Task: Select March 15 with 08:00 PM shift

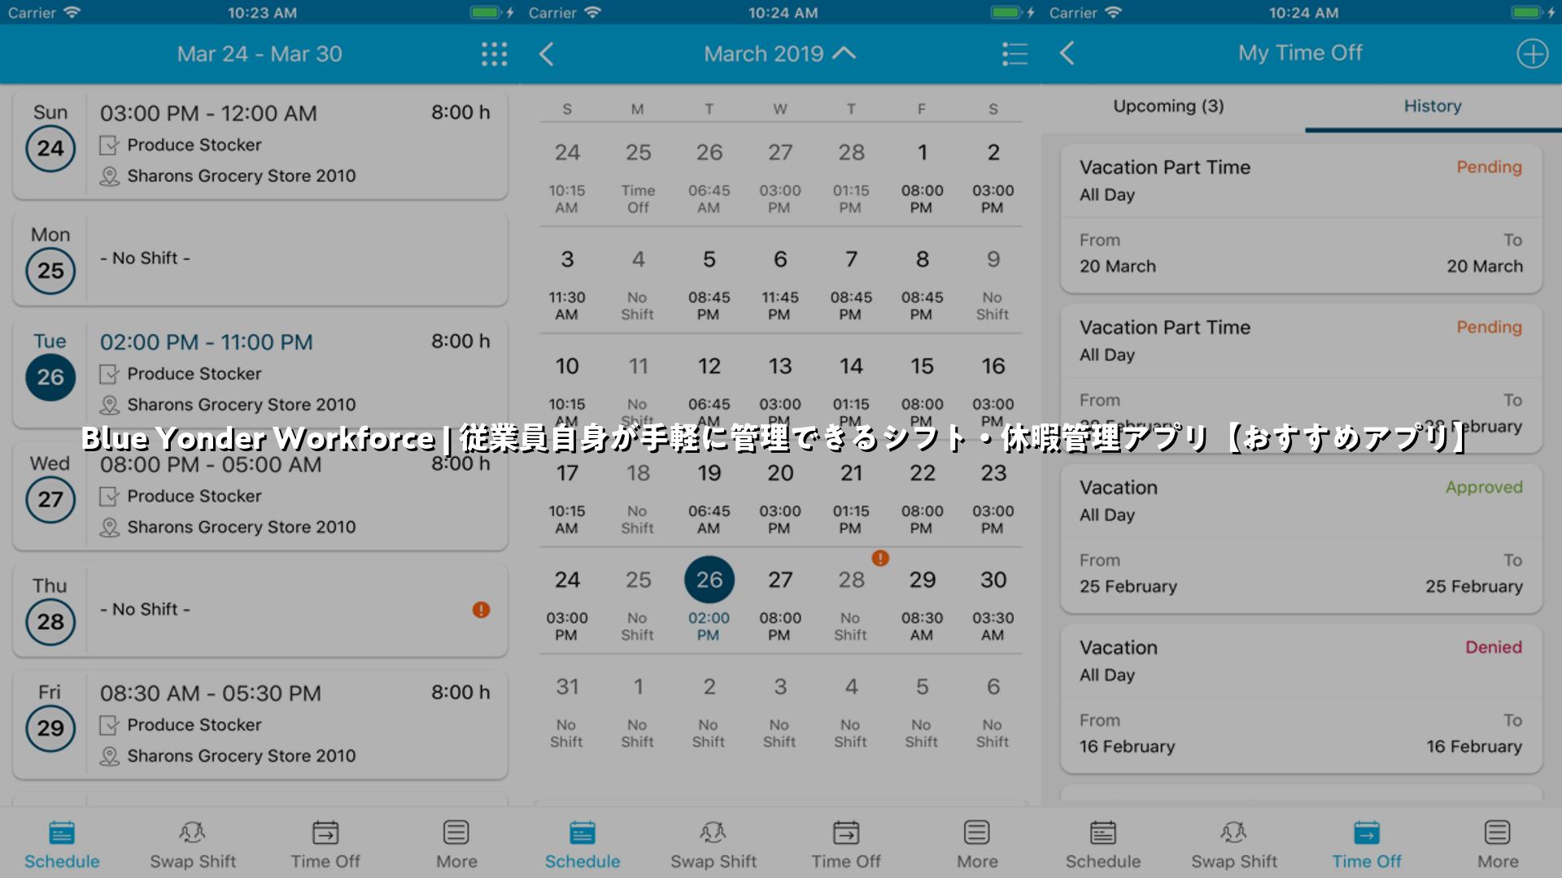Action: click(x=922, y=391)
